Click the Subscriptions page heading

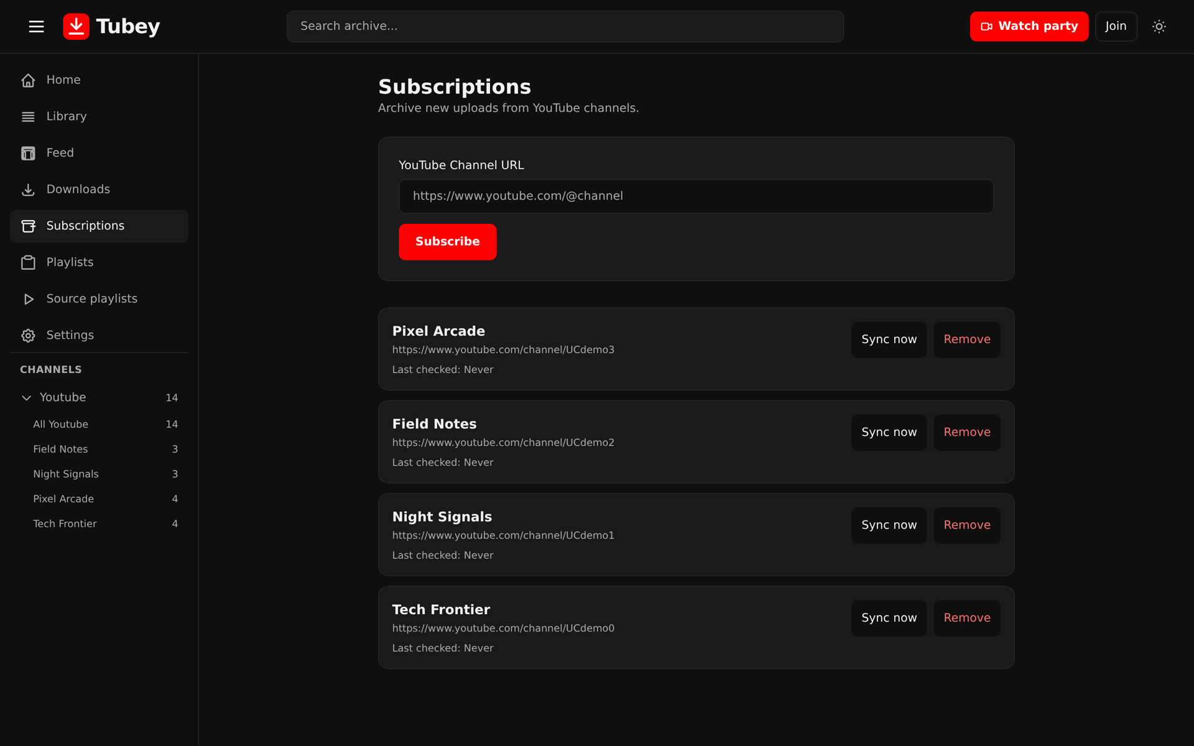(x=455, y=87)
